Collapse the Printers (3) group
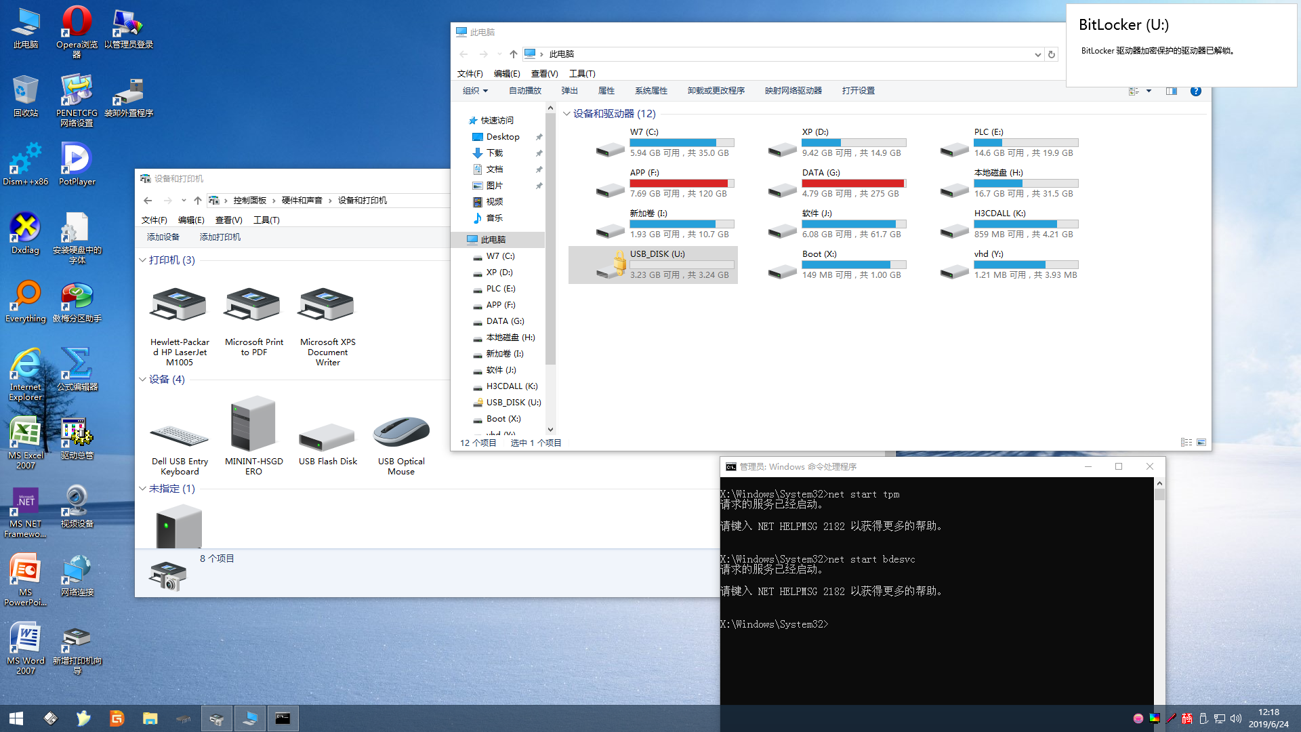Screen dimensions: 1301x732 [x=142, y=260]
